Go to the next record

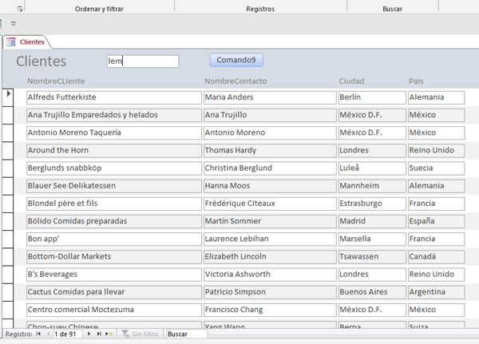point(89,334)
